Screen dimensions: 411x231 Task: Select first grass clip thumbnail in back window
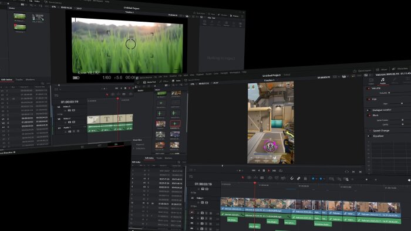(x=19, y=17)
